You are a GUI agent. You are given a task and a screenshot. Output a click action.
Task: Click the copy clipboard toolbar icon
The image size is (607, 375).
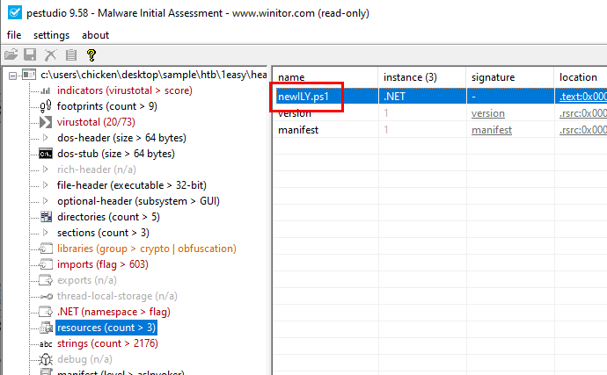point(71,54)
